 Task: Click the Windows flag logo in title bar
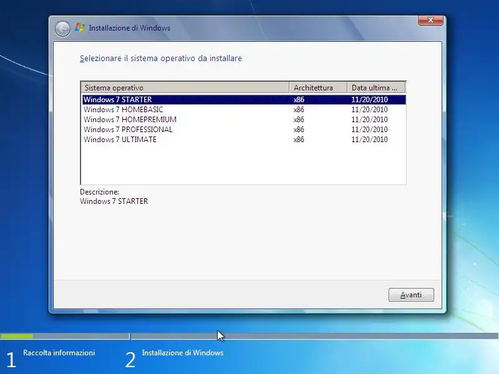click(x=80, y=27)
